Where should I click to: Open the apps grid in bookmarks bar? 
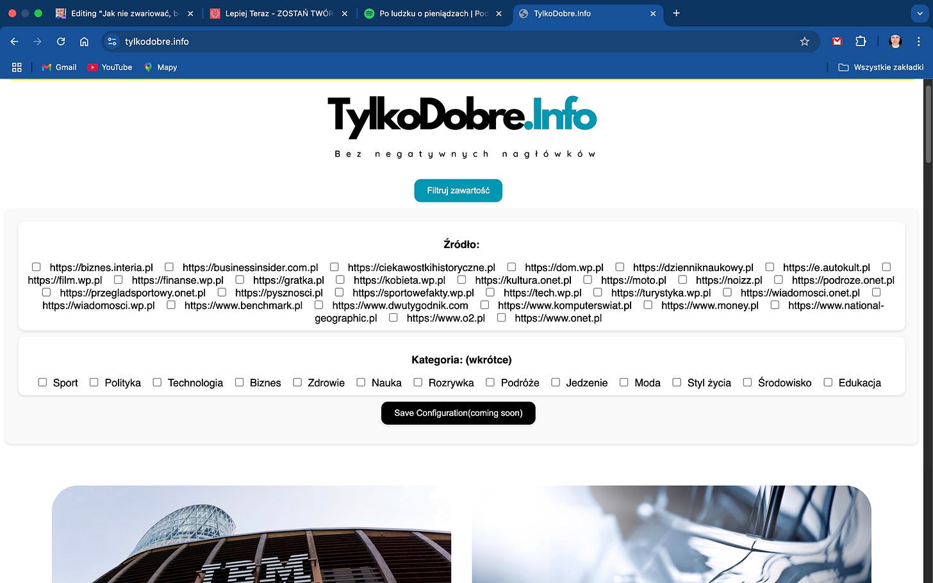pyautogui.click(x=17, y=67)
